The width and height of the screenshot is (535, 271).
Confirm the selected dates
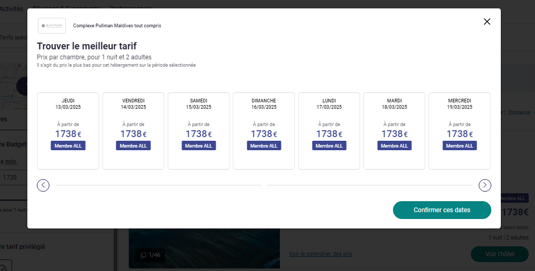coord(442,210)
